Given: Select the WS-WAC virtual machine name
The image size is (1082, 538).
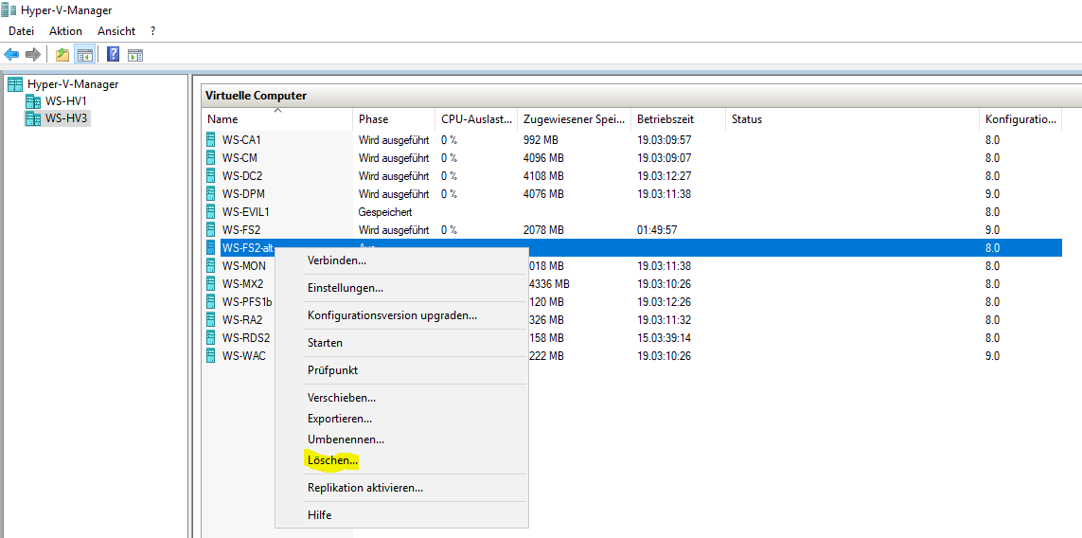Looking at the screenshot, I should click(x=243, y=356).
